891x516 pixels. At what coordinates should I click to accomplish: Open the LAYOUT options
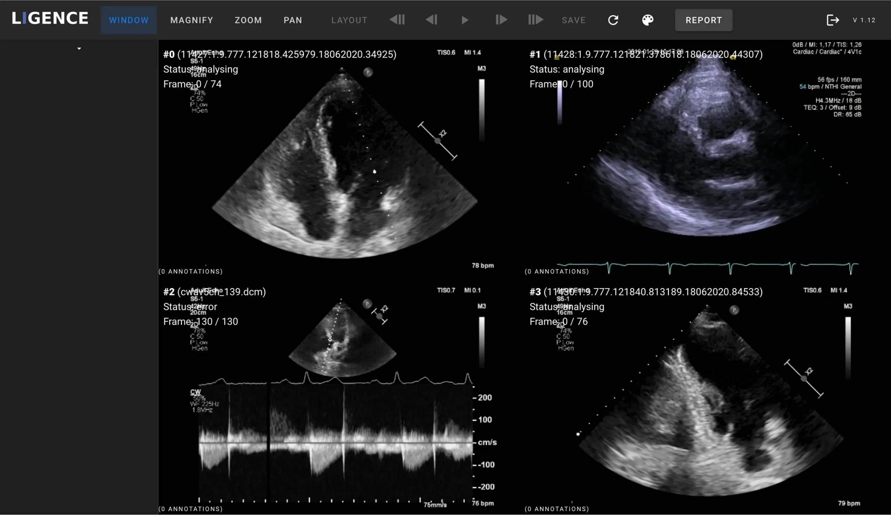click(x=349, y=20)
